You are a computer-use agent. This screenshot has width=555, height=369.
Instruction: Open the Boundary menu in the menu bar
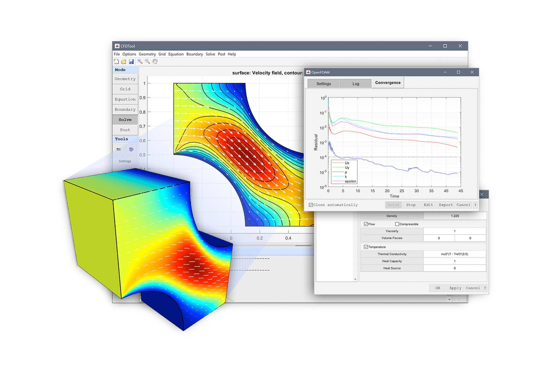coord(195,54)
